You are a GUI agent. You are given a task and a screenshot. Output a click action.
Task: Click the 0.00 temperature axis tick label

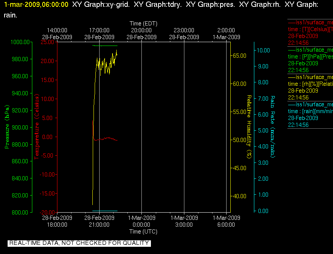48,137
